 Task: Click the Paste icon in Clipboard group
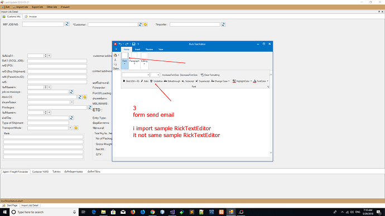tap(116, 55)
